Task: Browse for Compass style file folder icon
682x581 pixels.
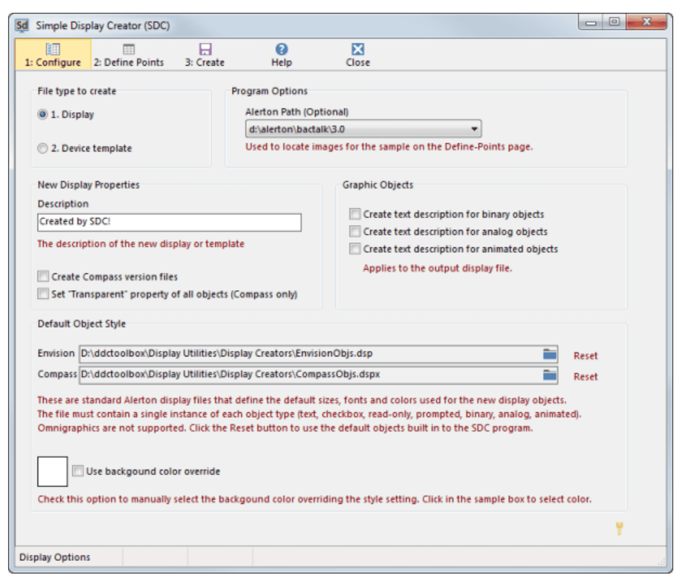Action: [x=550, y=375]
